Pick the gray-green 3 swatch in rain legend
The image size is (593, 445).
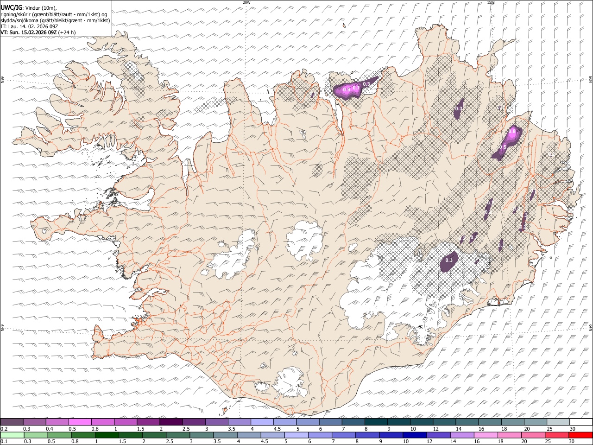[x=202, y=435]
